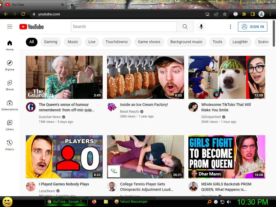This screenshot has width=276, height=207.
Task: Open Ice Cream Factory video thumbnail
Action: click(x=146, y=77)
